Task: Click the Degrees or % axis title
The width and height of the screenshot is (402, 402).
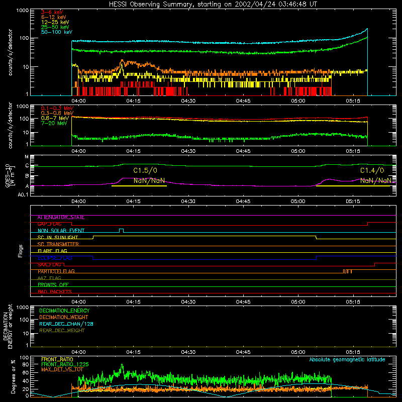Action: [x=13, y=377]
